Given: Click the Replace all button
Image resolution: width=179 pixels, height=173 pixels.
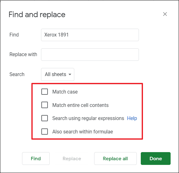Looking at the screenshot, I should click(115, 159).
